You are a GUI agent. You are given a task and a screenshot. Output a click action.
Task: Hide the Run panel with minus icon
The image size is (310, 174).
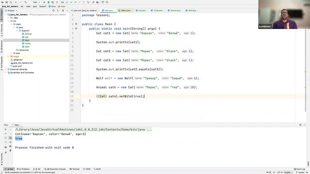(305, 125)
